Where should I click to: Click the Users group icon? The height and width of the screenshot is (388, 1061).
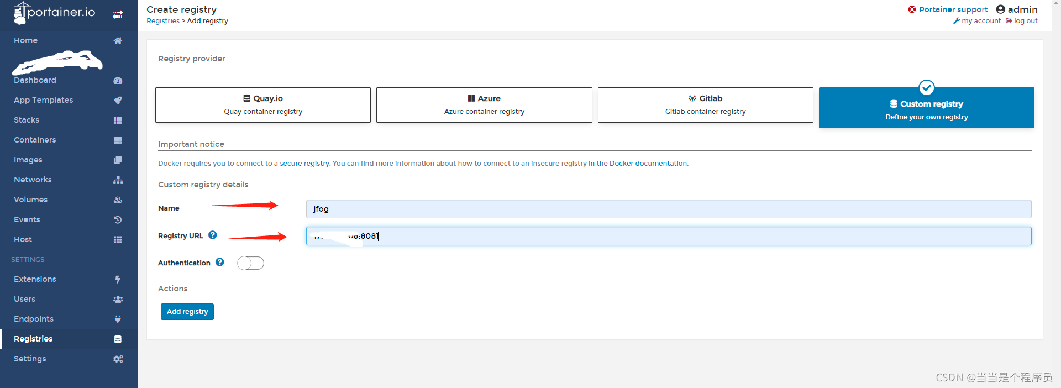point(118,299)
